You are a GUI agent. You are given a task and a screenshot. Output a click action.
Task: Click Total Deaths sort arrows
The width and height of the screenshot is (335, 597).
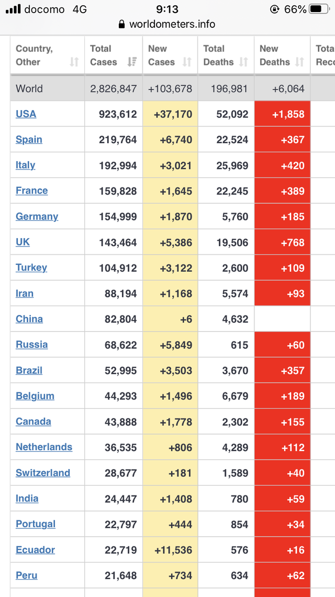[243, 62]
